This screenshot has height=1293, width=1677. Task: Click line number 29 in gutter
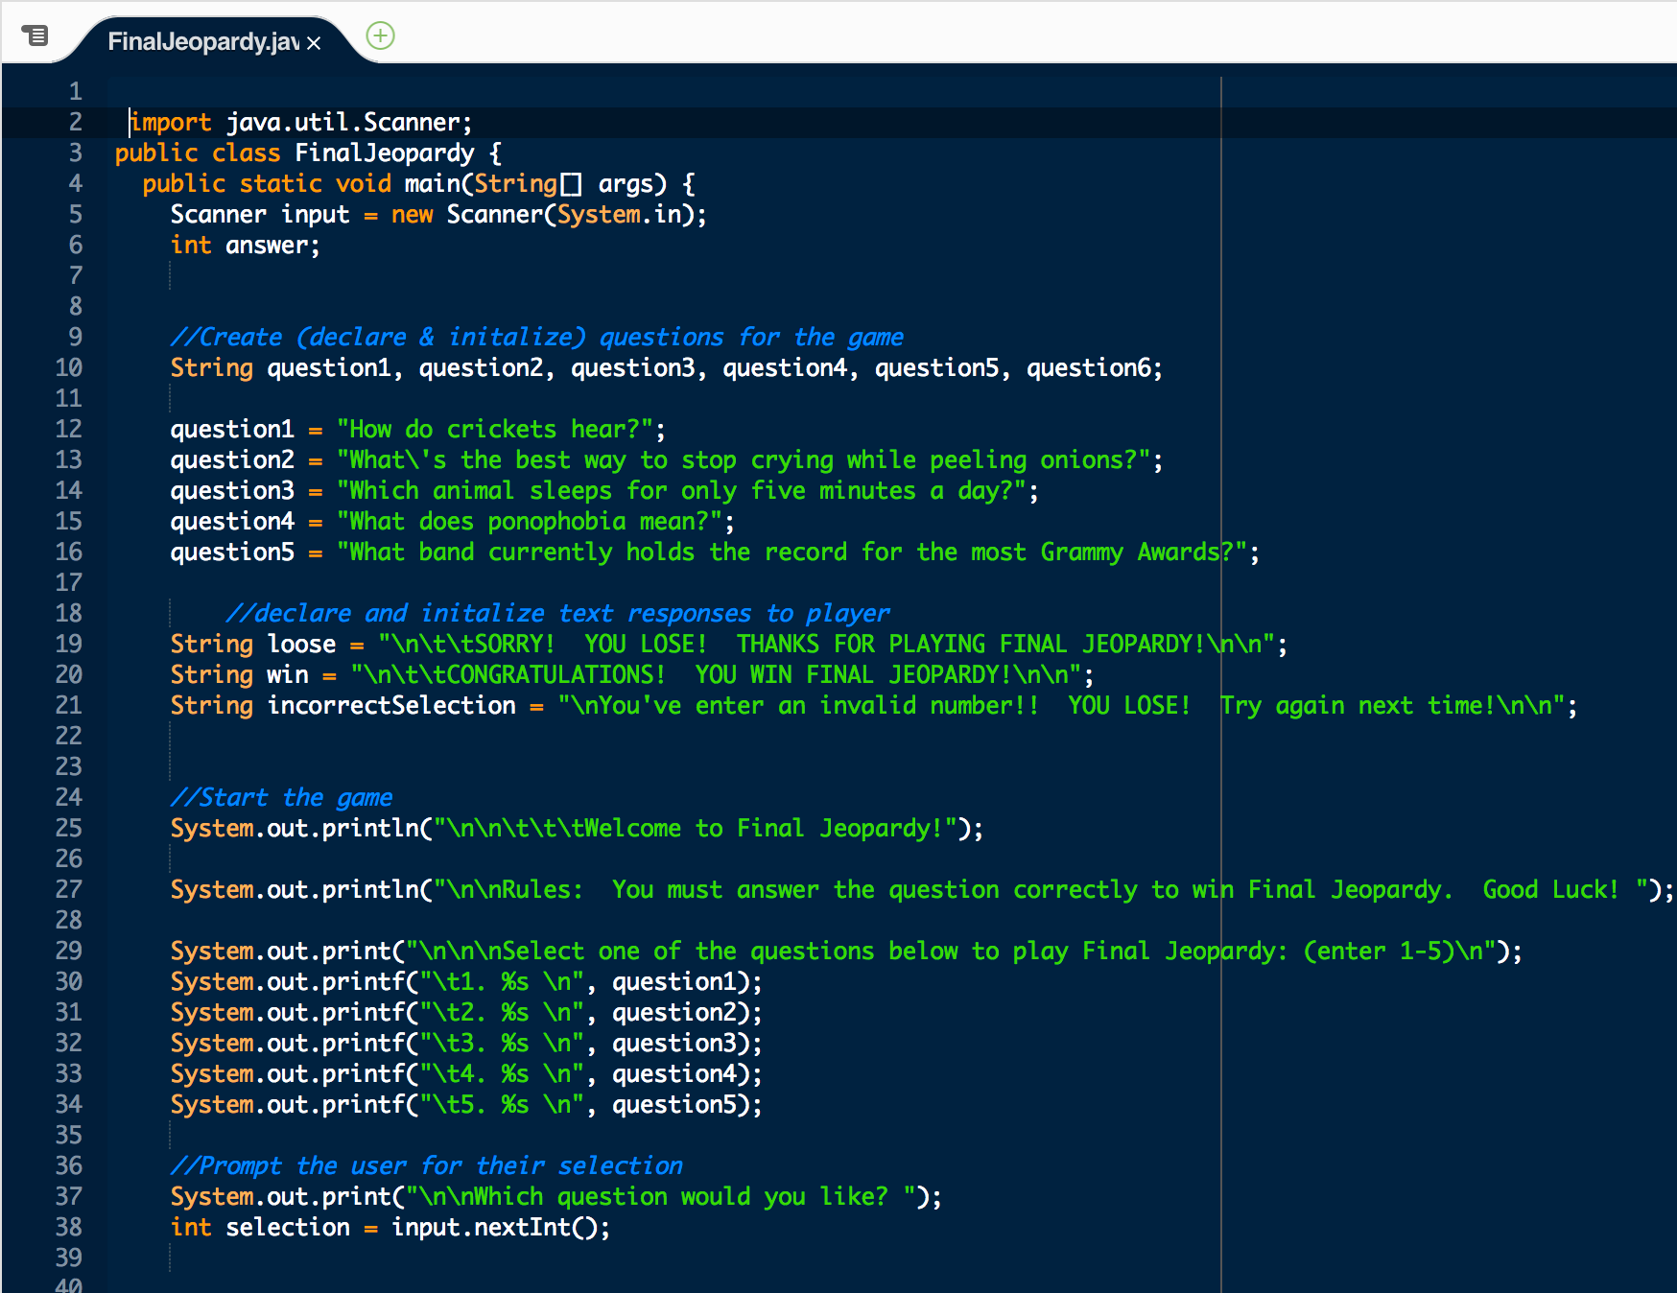pyautogui.click(x=68, y=951)
